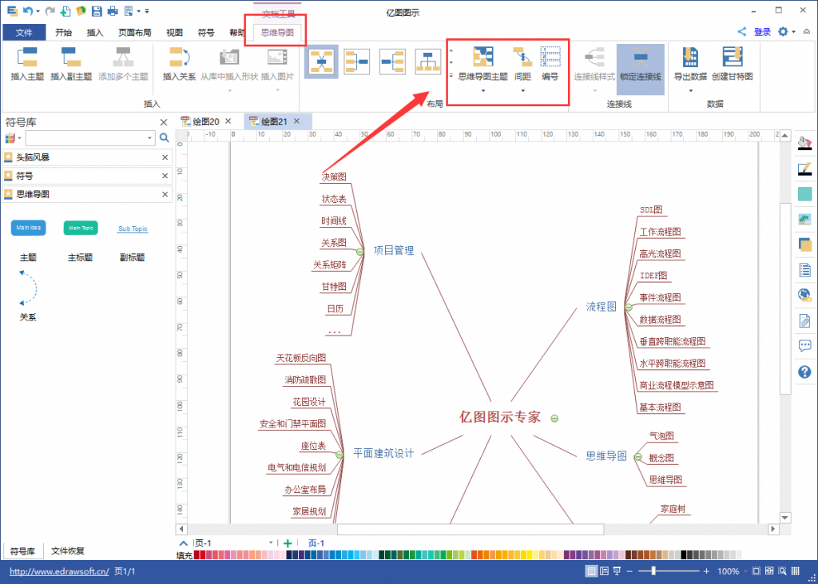This screenshot has height=584, width=818.
Task: Open the help question mark sidebar icon
Action: [805, 371]
